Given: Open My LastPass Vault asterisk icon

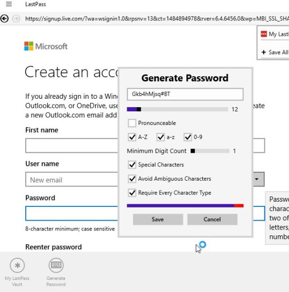Looking at the screenshot, I should click(17, 265).
